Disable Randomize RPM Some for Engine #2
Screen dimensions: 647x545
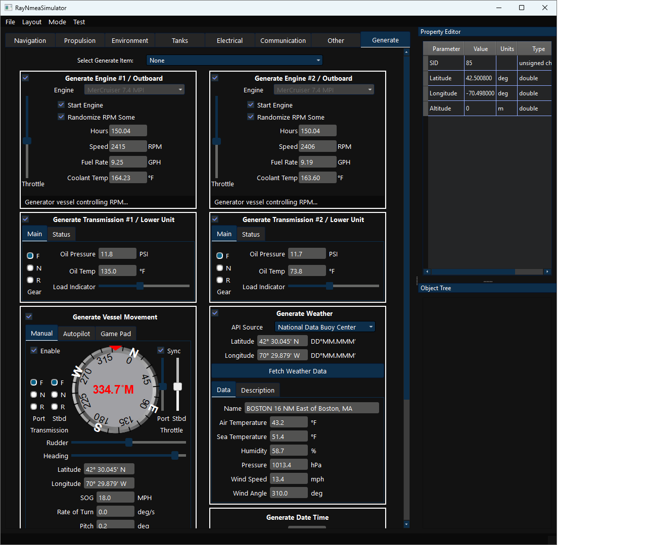pyautogui.click(x=251, y=117)
